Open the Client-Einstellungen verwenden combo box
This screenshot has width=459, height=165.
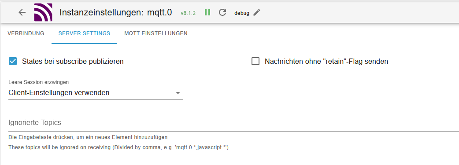click(96, 93)
